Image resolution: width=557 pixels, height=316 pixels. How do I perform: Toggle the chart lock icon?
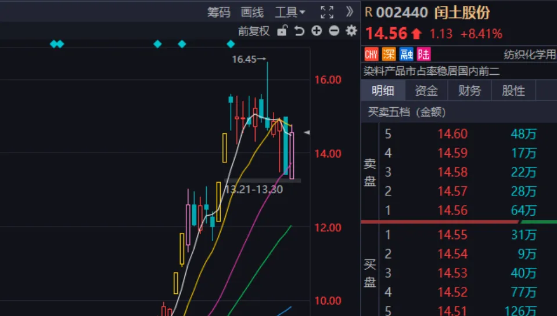click(x=282, y=31)
